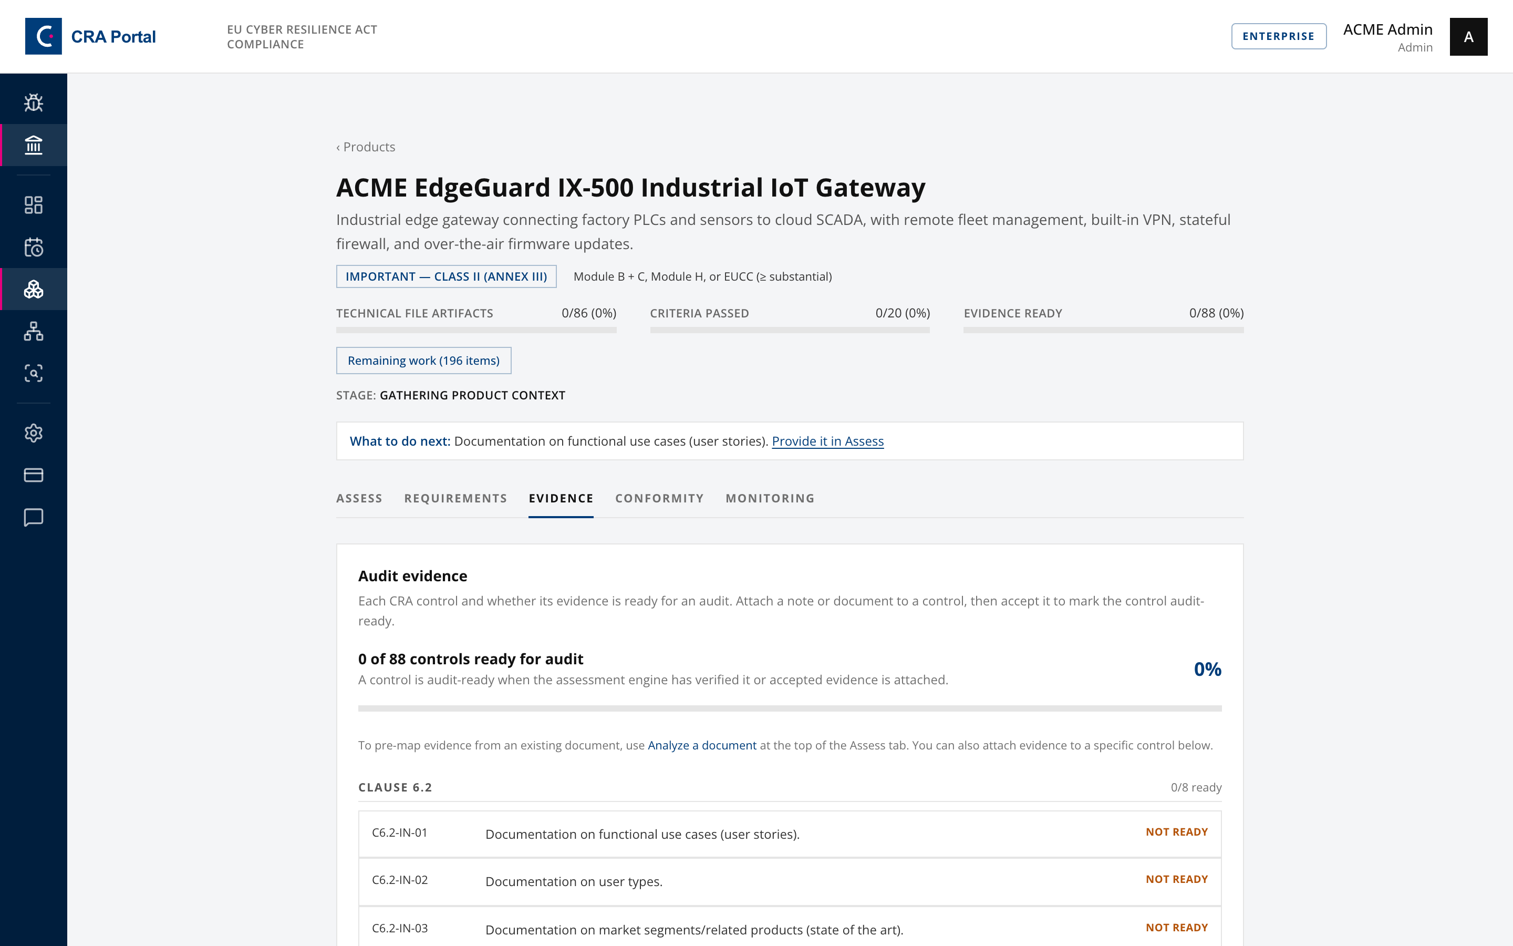The image size is (1513, 946).
Task: Click the audit-ready controls progress bar
Action: tap(790, 708)
